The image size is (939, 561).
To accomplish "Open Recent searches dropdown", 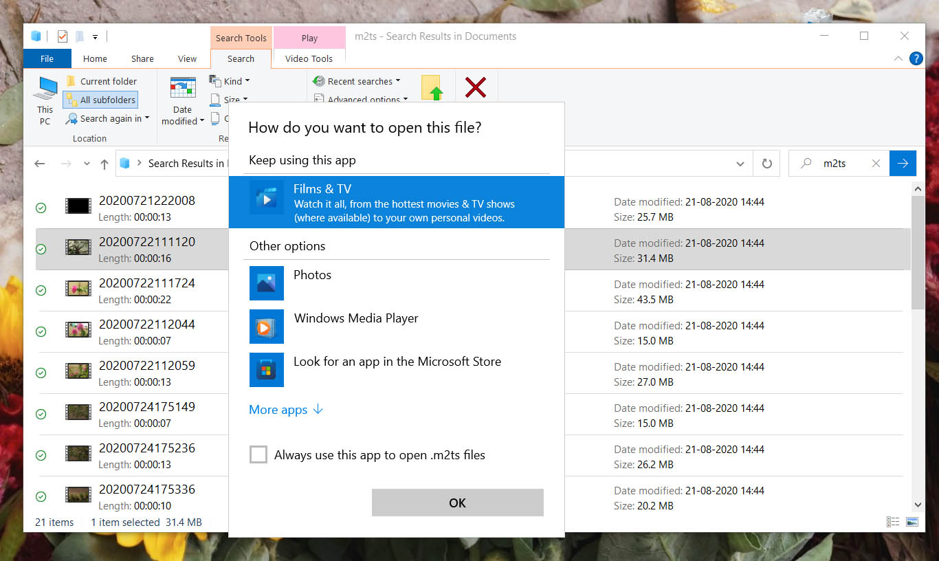I will pyautogui.click(x=357, y=81).
